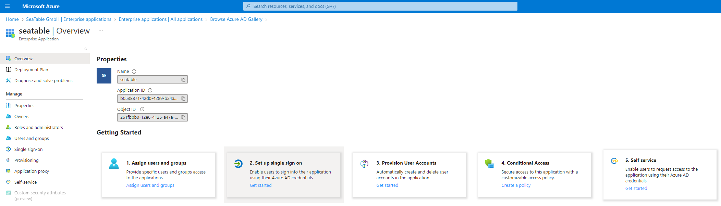
Task: Click the Self-service sidebar icon
Action: pos(8,182)
